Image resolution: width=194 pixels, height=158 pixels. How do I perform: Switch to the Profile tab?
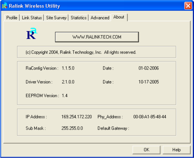point(12,18)
